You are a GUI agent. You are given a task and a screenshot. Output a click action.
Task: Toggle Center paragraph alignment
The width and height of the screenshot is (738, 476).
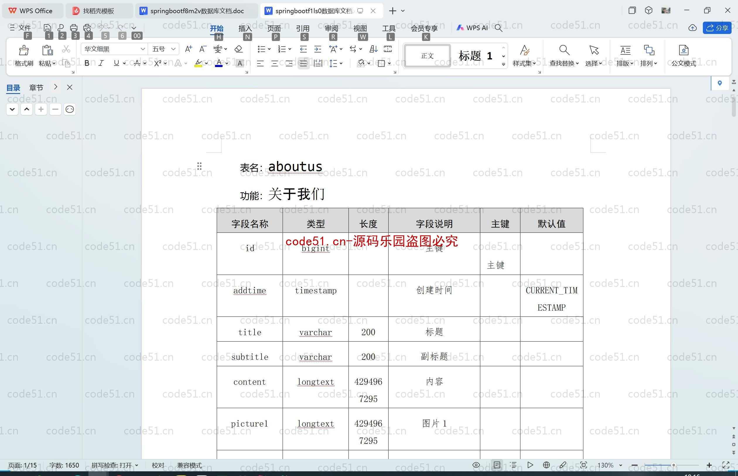(x=274, y=63)
